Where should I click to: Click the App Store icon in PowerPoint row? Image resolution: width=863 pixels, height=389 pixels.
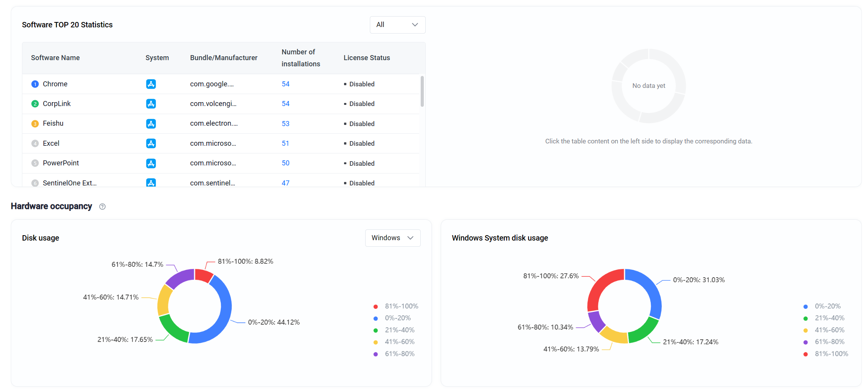[151, 163]
